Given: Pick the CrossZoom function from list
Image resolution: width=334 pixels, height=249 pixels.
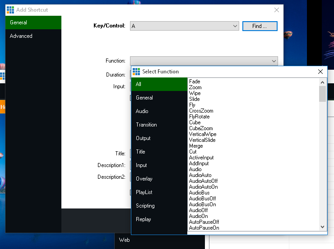Looking at the screenshot, I should tap(201, 111).
